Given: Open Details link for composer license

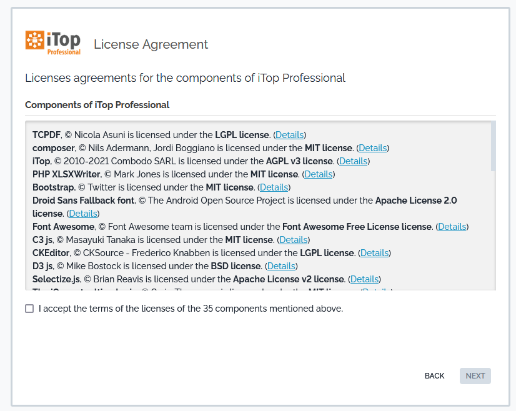Looking at the screenshot, I should 373,148.
